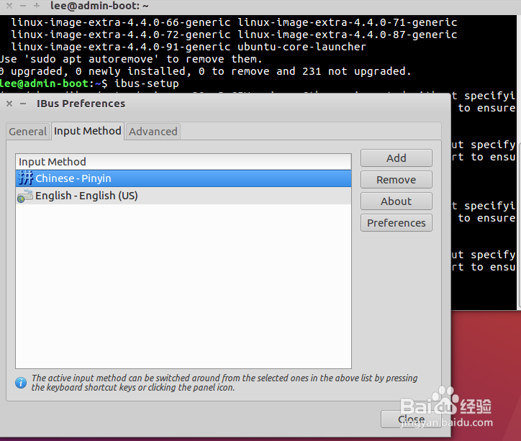Click the hint text about switching active input method

(225, 383)
